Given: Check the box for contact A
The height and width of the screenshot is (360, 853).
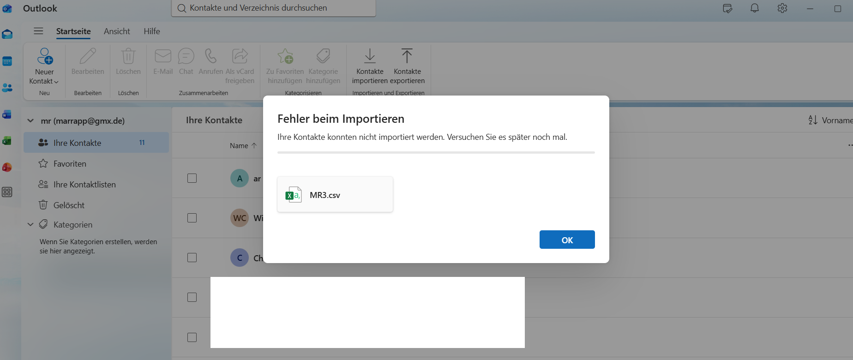Looking at the screenshot, I should point(192,178).
